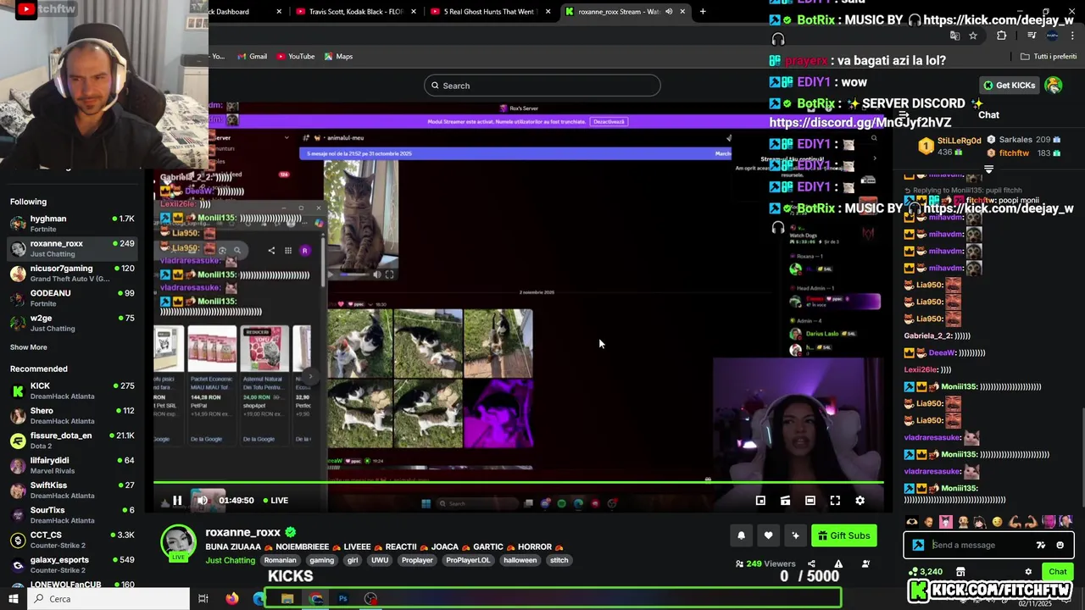Screen dimensions: 1085x610
Task: Open the Maps bookmark
Action: pyautogui.click(x=338, y=57)
